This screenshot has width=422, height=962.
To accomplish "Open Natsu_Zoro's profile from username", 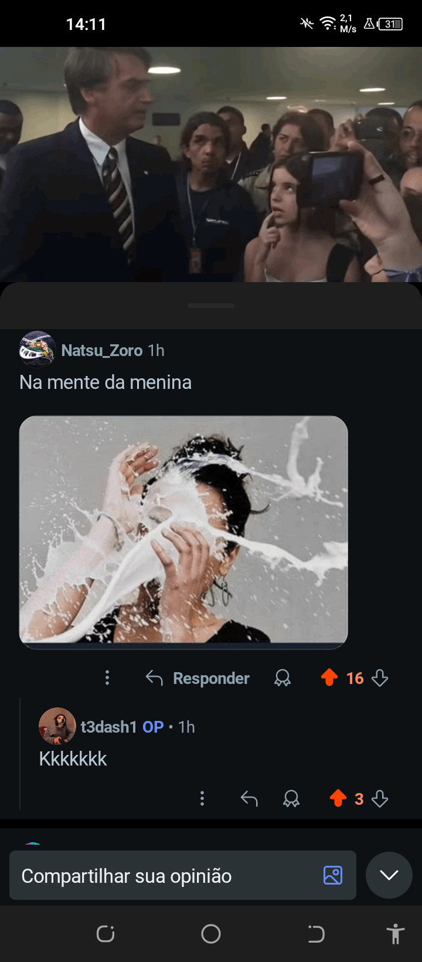I will click(102, 350).
